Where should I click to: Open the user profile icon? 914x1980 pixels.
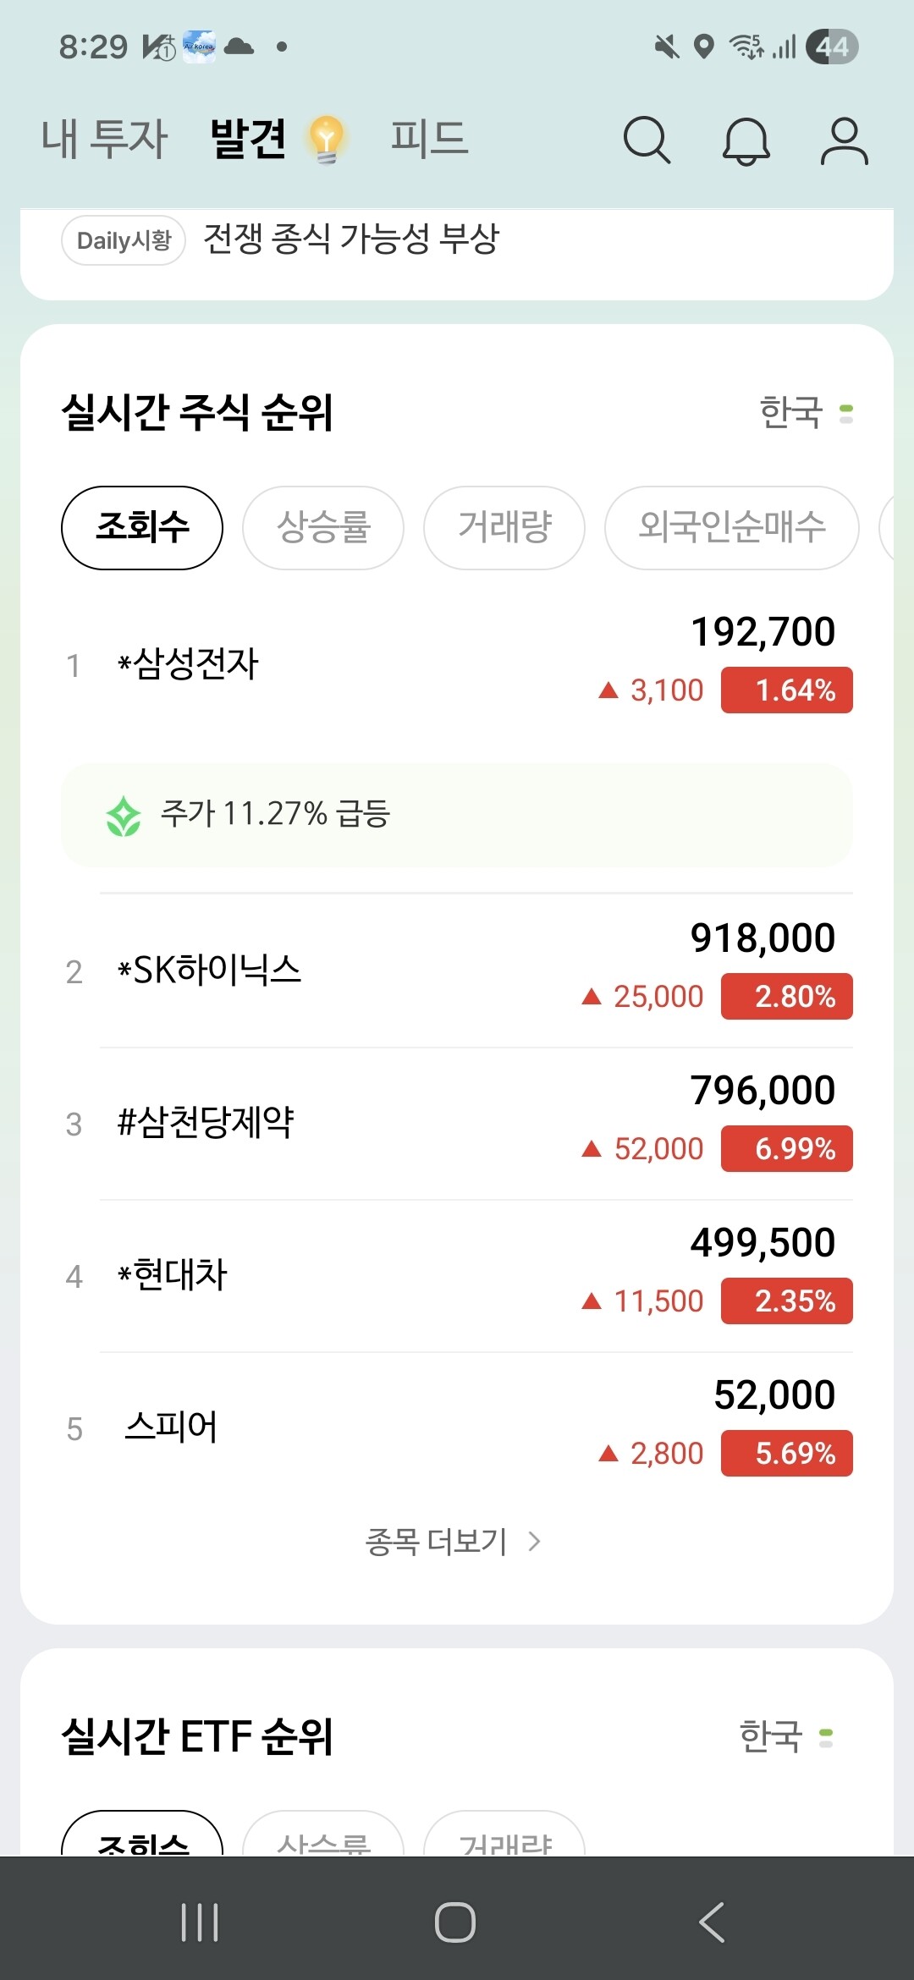[x=844, y=140]
